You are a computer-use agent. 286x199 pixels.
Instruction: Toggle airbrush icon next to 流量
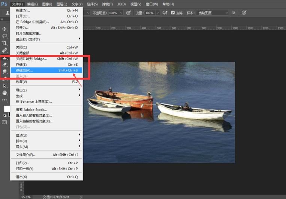point(165,13)
